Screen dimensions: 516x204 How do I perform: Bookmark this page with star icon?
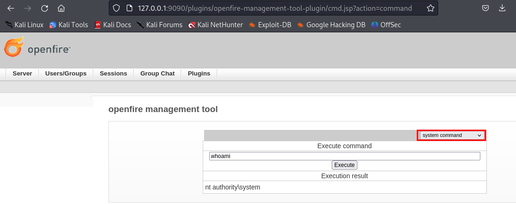[430, 8]
